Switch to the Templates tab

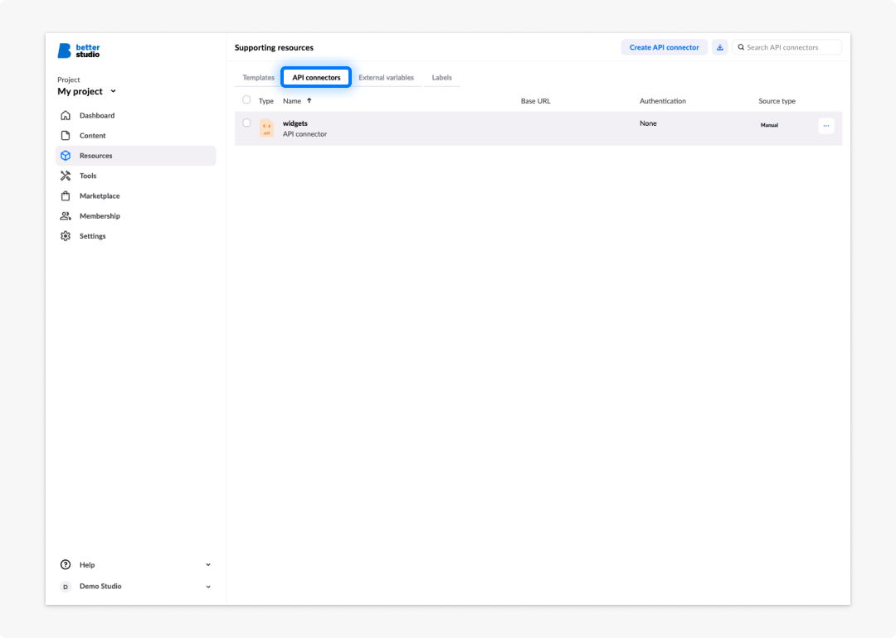click(258, 78)
